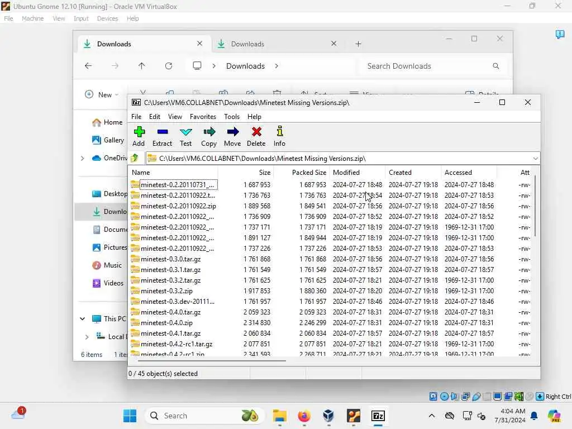This screenshot has height=429, width=572.
Task: Open the Favorites menu
Action: pos(203,117)
